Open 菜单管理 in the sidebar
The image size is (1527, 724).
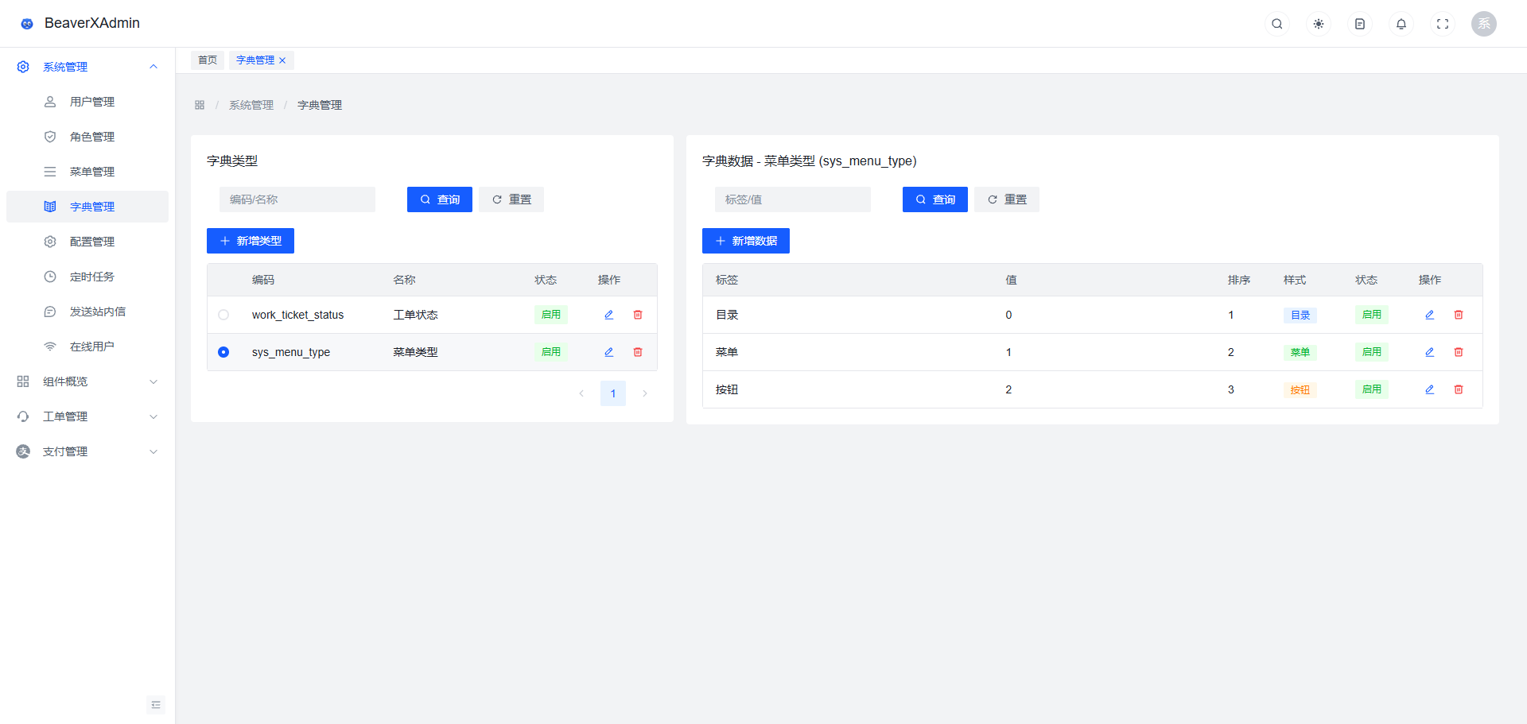(87, 172)
